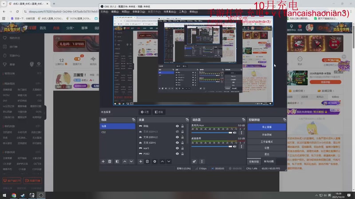Hide the topmost source in Sources list
This screenshot has height=199, width=355.
(x=177, y=126)
